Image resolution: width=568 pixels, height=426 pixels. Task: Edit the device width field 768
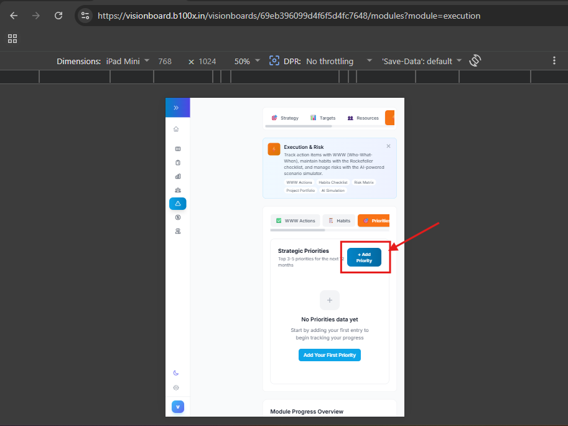pos(165,61)
